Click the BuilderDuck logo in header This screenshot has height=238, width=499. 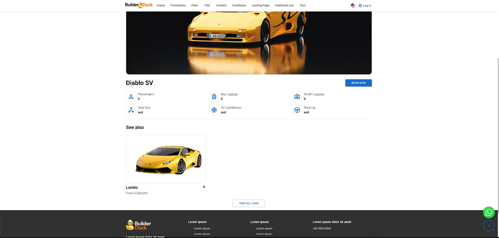point(139,5)
